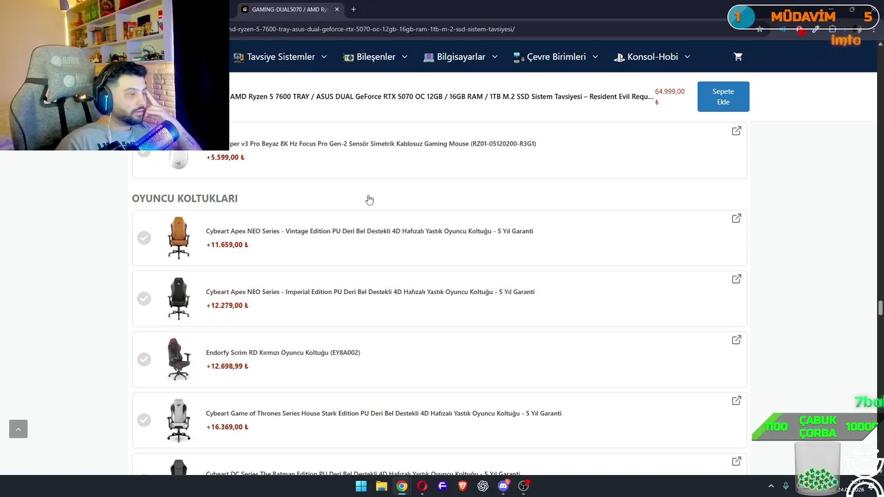
Task: Click the white gaming mouse thumbnail
Action: tap(178, 159)
